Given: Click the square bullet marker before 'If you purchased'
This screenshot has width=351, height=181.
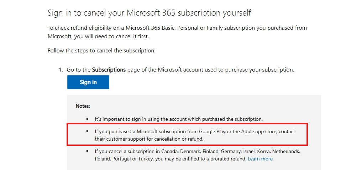Looking at the screenshot, I should pos(87,131).
